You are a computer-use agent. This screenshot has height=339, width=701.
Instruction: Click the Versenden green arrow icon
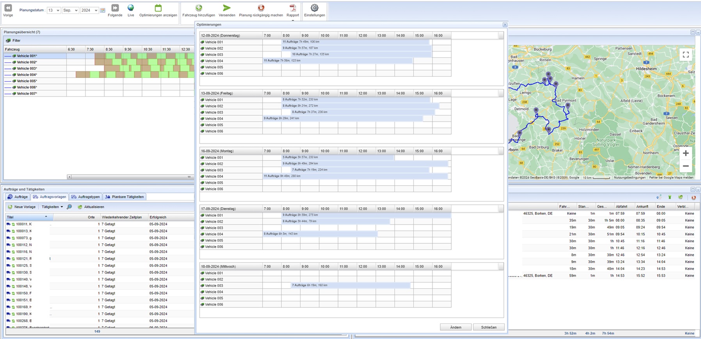[227, 8]
